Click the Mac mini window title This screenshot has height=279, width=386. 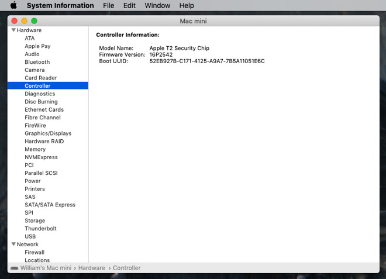193,21
